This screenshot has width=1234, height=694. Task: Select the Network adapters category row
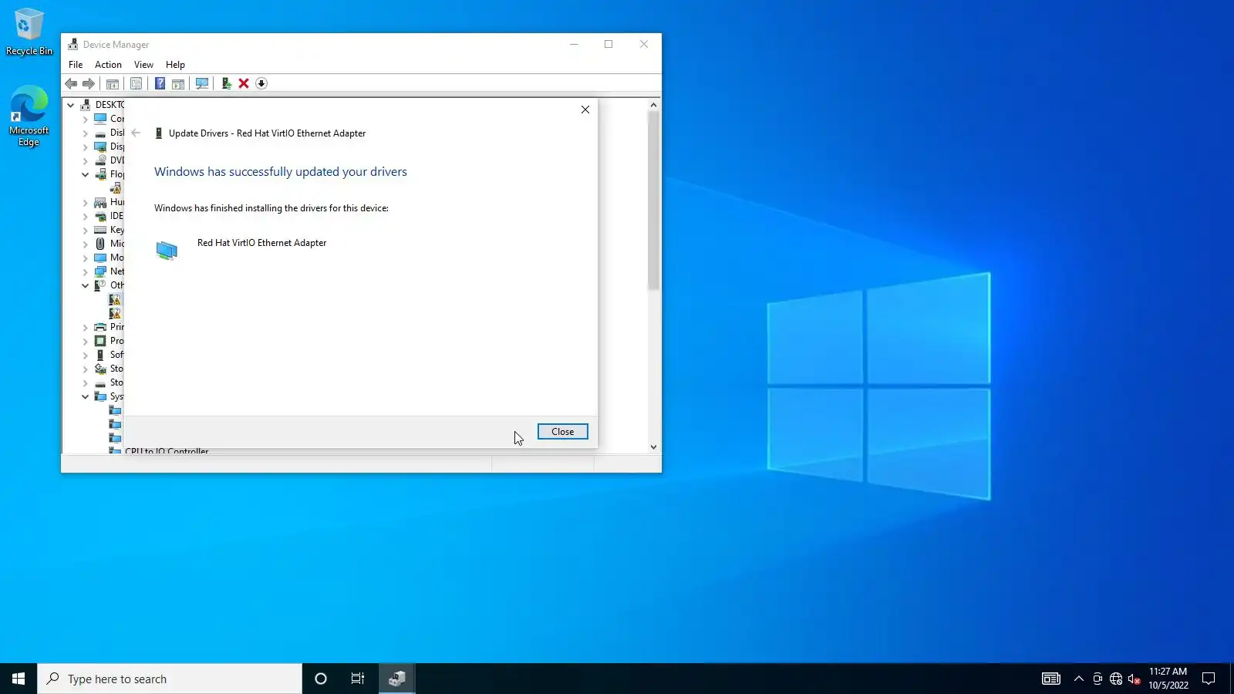pyautogui.click(x=109, y=271)
